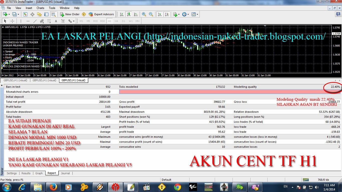The width and height of the screenshot is (342, 192).
Task: Expand the New Chart dropdown arrow
Action: 9,14
